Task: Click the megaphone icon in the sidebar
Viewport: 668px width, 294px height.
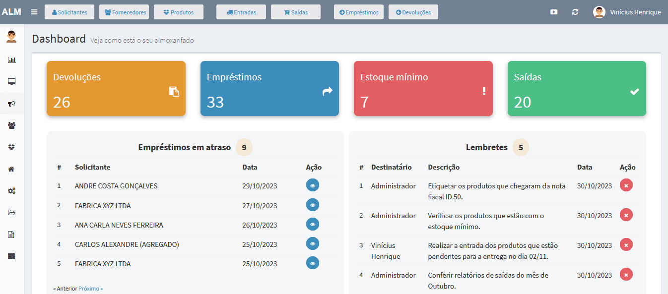Action: [x=11, y=103]
